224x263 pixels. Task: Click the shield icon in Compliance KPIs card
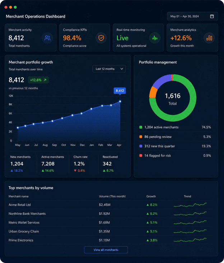click(x=101, y=38)
